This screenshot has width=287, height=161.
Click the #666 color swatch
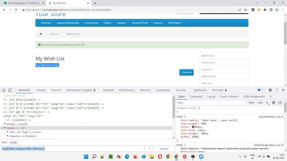point(193,127)
